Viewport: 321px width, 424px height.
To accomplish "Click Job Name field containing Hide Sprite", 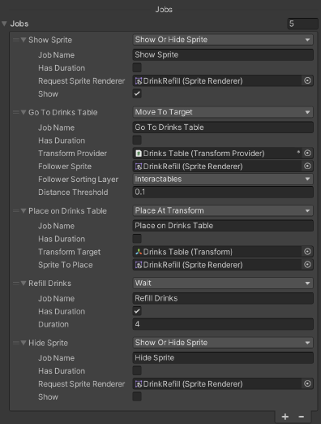I will (223, 357).
